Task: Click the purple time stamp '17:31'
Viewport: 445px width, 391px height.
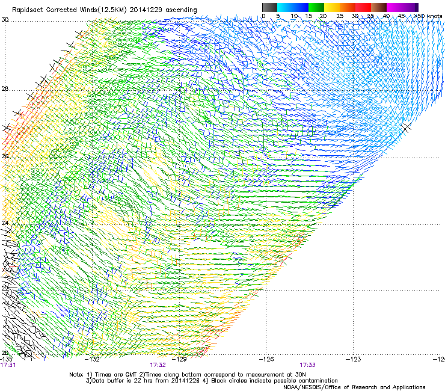Action: tap(8, 365)
